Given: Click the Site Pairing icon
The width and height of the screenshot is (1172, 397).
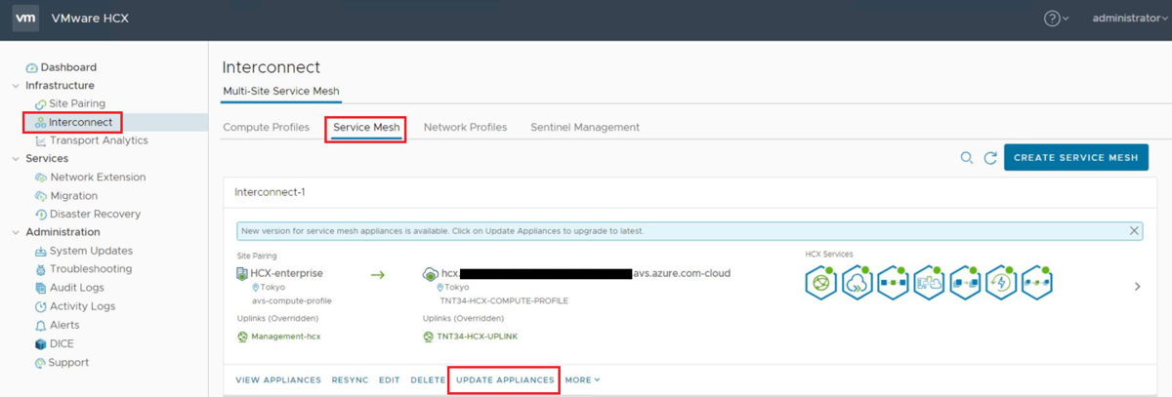Looking at the screenshot, I should click(x=40, y=104).
